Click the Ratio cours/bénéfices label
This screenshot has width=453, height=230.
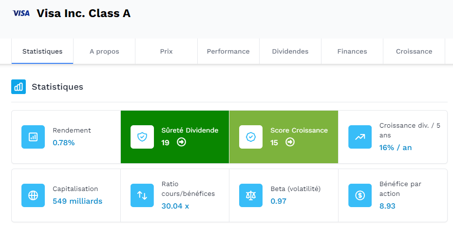pos(188,189)
